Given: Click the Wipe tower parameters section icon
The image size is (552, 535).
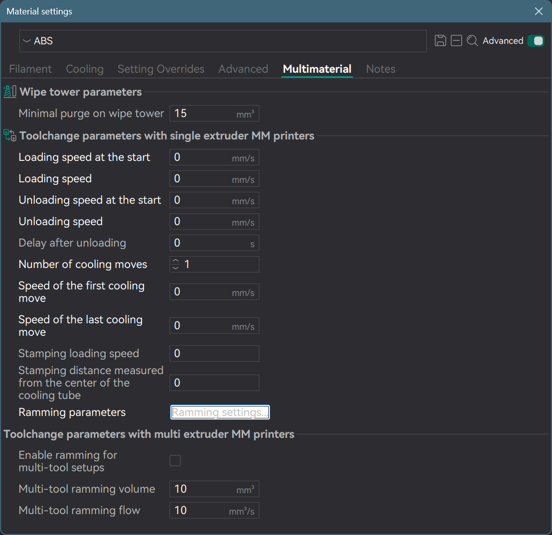Looking at the screenshot, I should tap(9, 91).
